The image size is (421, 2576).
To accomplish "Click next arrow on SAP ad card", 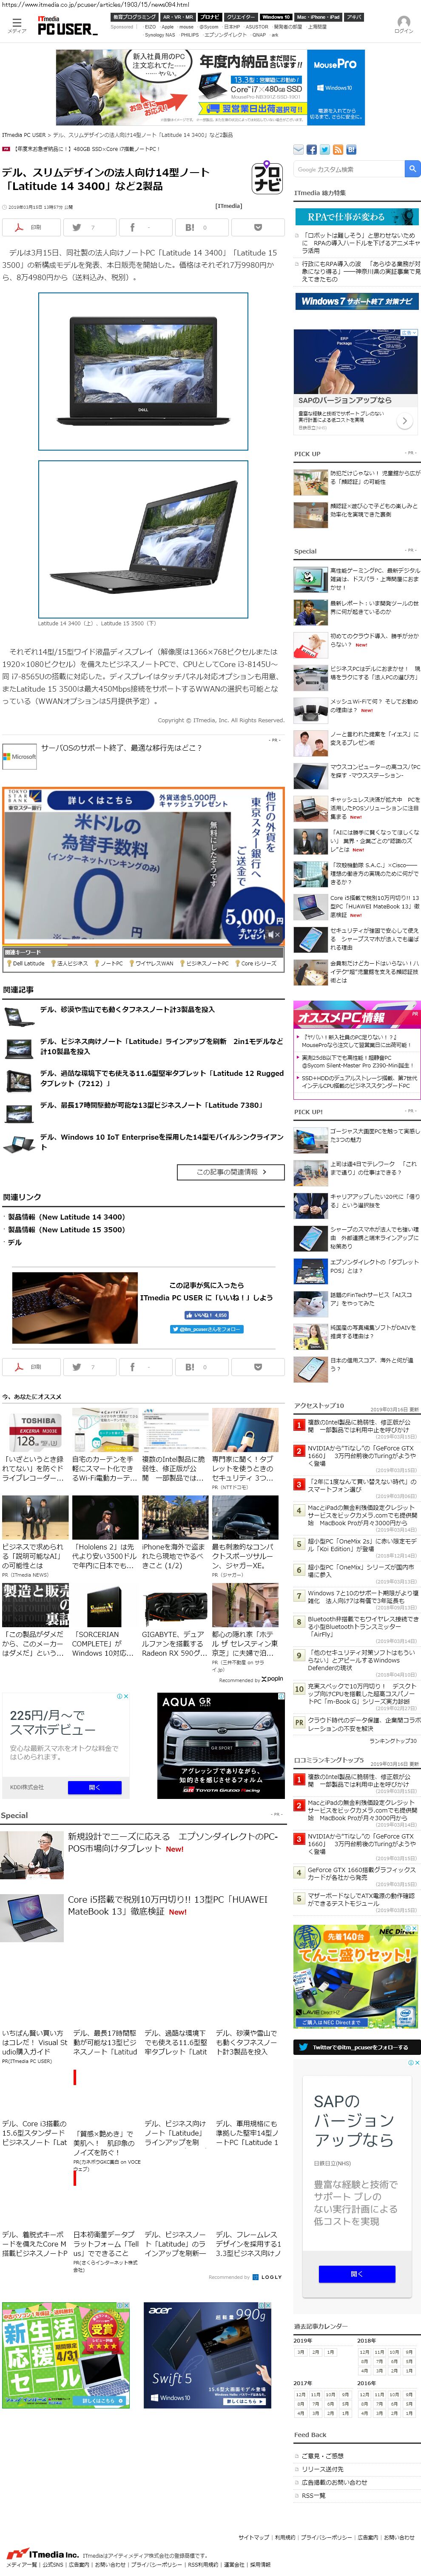I will point(404,421).
